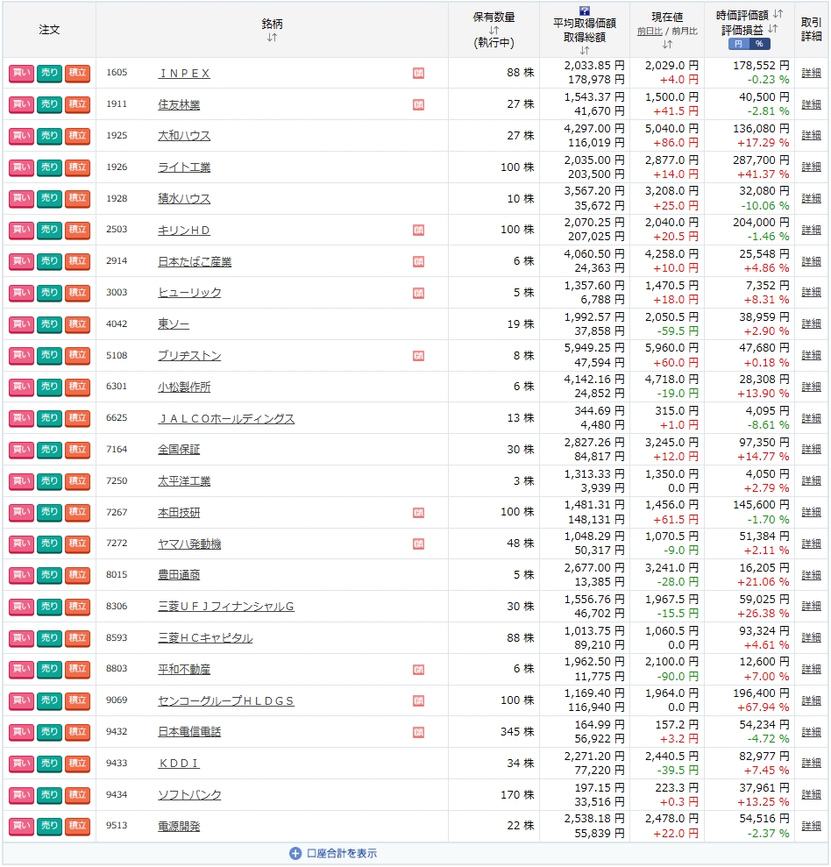The image size is (831, 867).
Task: Switch 評価損益 display to 円
Action: pyautogui.click(x=739, y=44)
